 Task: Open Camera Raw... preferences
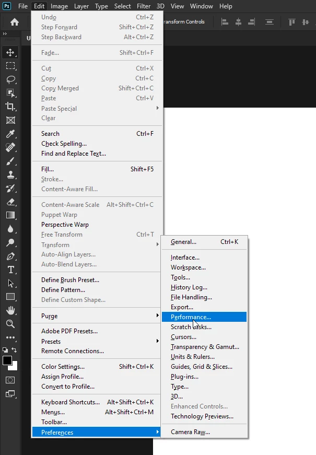click(x=204, y=432)
